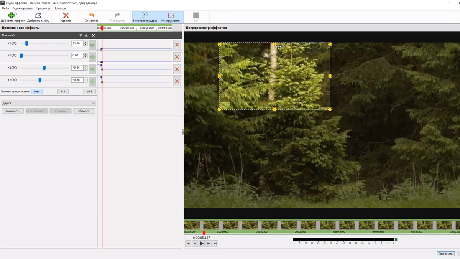The height and width of the screenshot is (259, 460).
Task: Click the red playhead on the preview timeline
Action: click(204, 233)
